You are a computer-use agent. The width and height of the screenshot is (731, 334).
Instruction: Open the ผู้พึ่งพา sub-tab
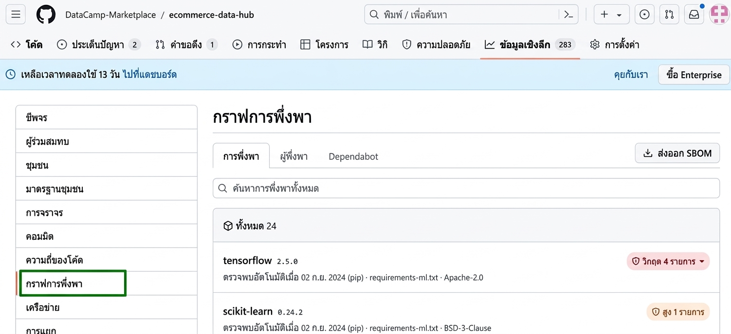tap(294, 156)
